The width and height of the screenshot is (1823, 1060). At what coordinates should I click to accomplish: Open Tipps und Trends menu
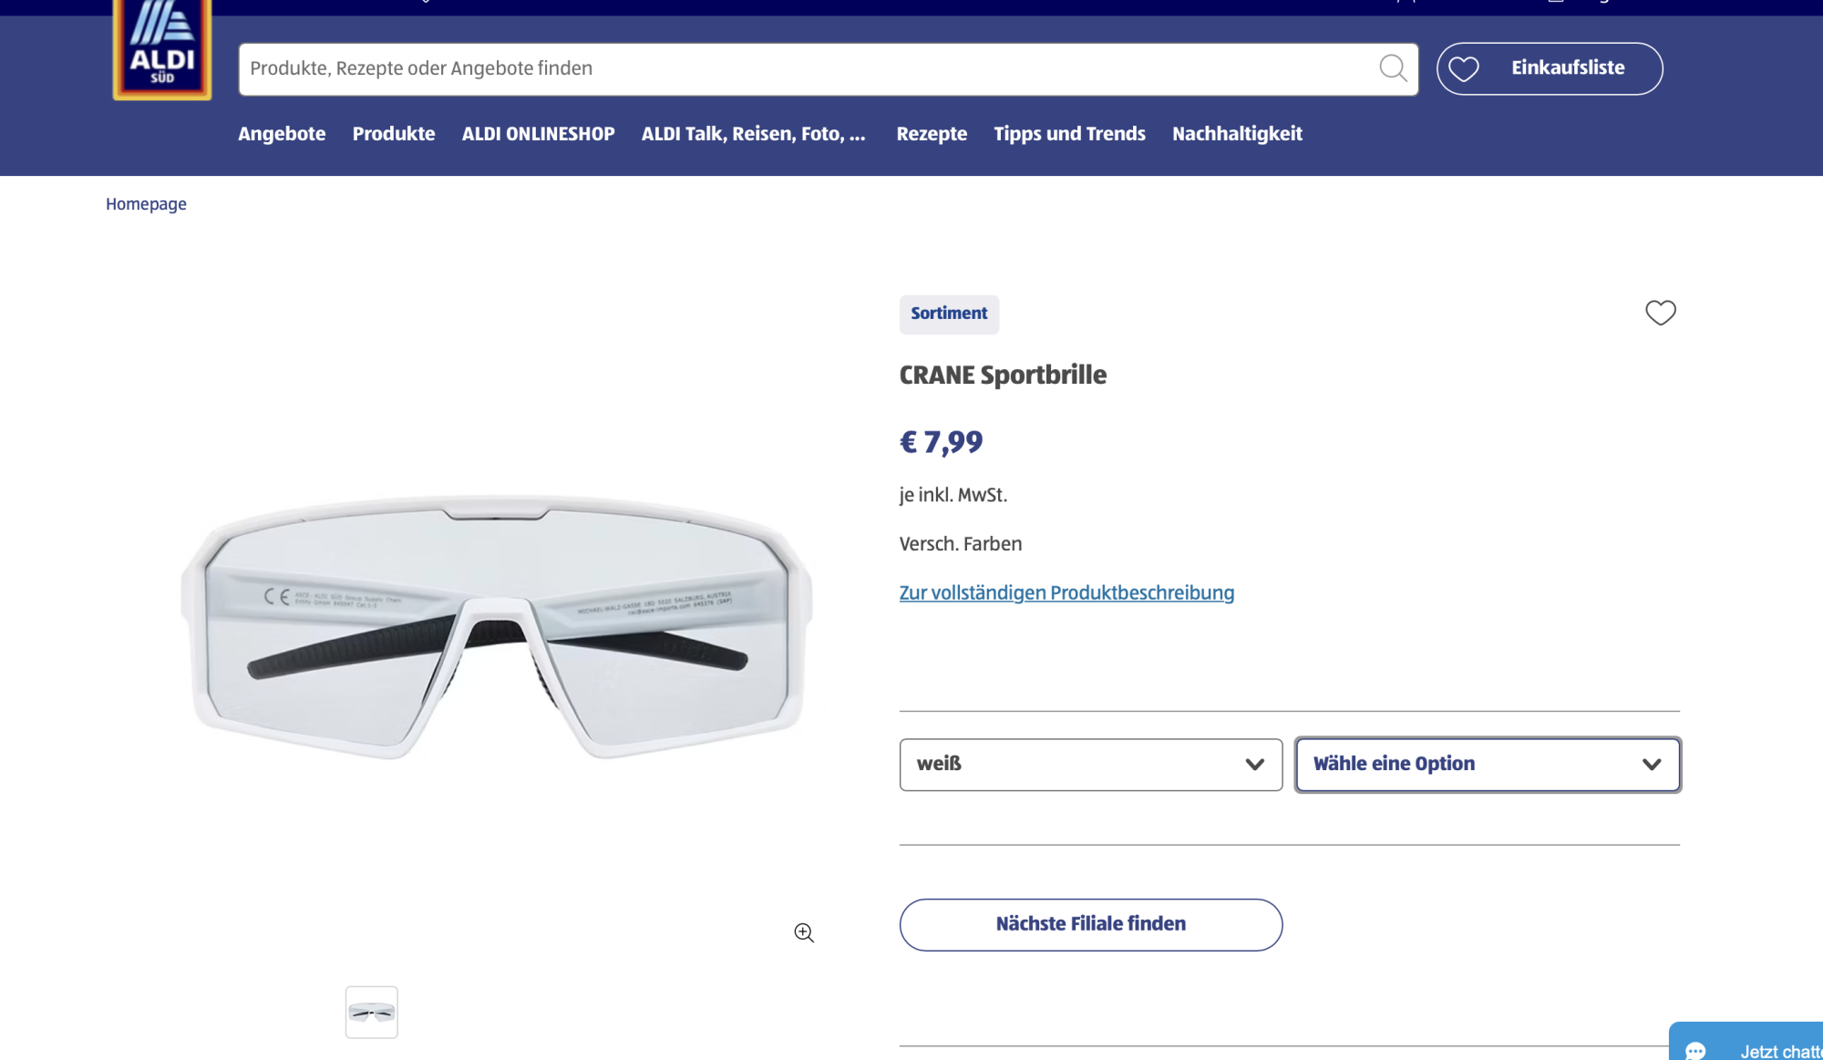[1069, 134]
